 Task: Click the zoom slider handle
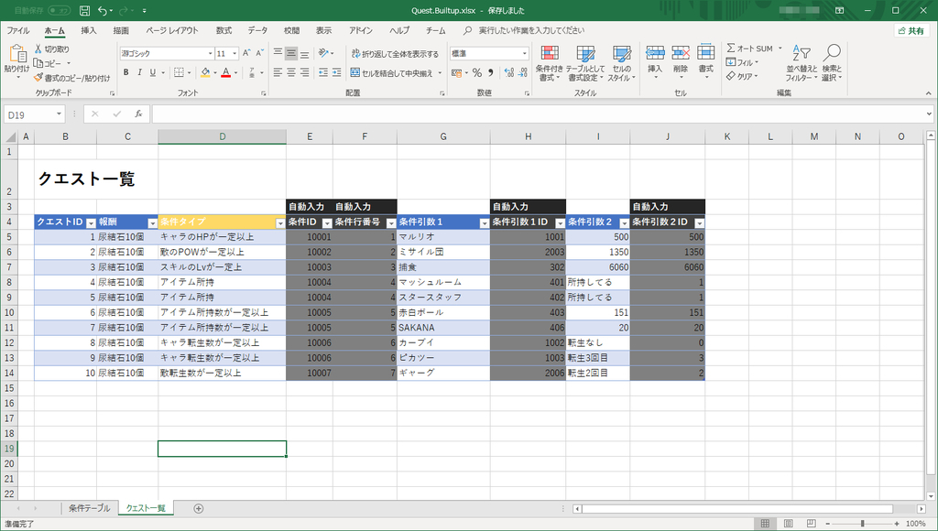click(x=863, y=524)
